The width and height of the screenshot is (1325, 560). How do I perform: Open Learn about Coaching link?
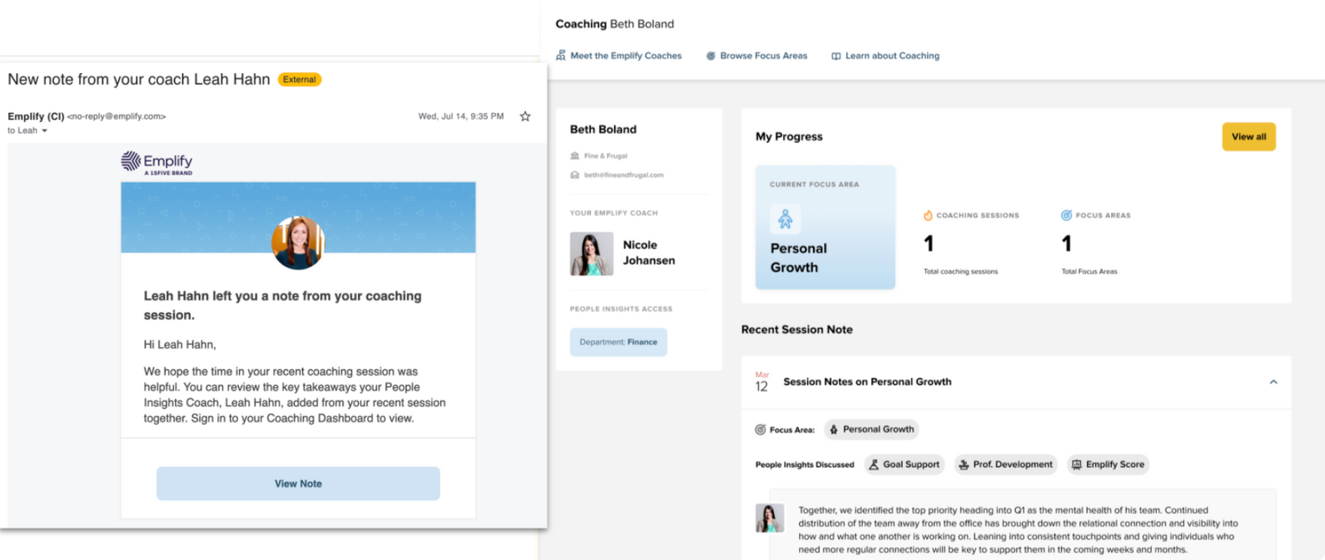pos(892,56)
